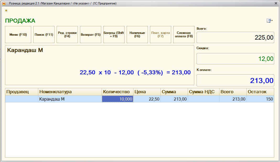Image resolution: width=280 pixels, height=162 pixels.
Task: Open the Меню (F10) button
Action: coord(18,34)
